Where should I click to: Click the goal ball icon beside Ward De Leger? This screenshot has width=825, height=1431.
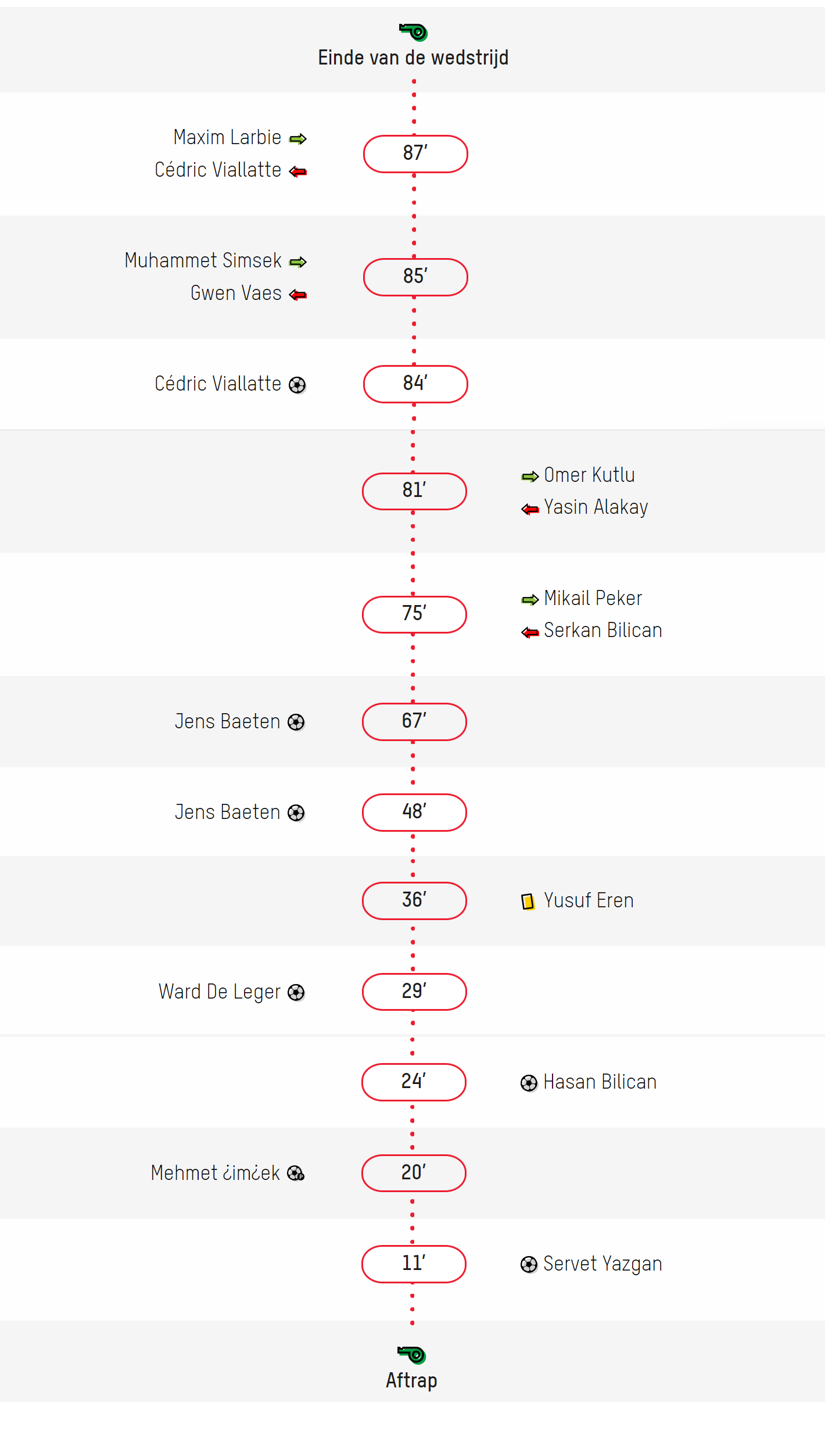click(x=296, y=992)
